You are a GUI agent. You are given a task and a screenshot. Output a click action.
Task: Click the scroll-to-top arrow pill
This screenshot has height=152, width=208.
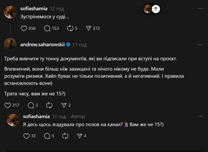pos(156,9)
